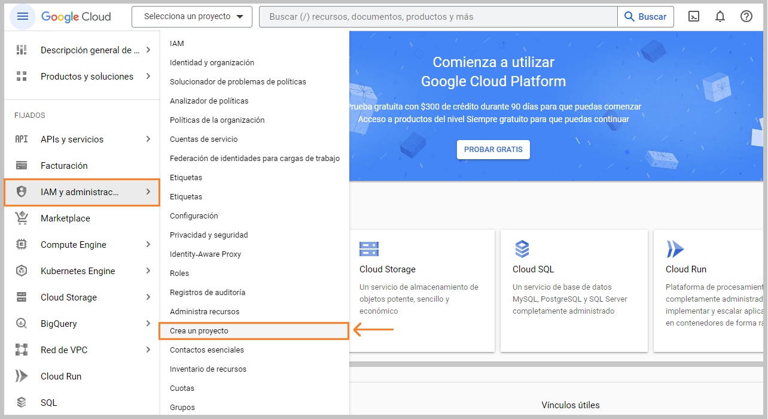The height and width of the screenshot is (419, 768).
Task: Expand the sidebar Cloud Storage chevron
Action: click(x=148, y=297)
